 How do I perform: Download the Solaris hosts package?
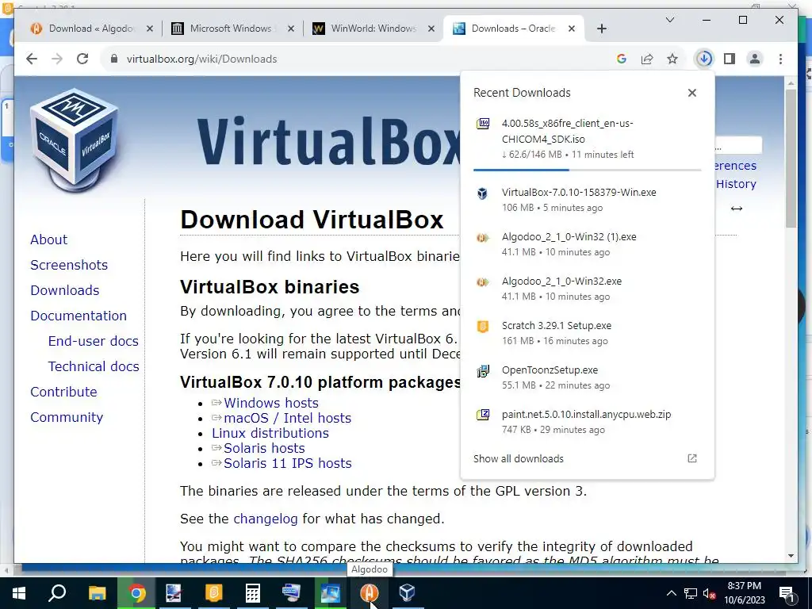click(x=264, y=448)
